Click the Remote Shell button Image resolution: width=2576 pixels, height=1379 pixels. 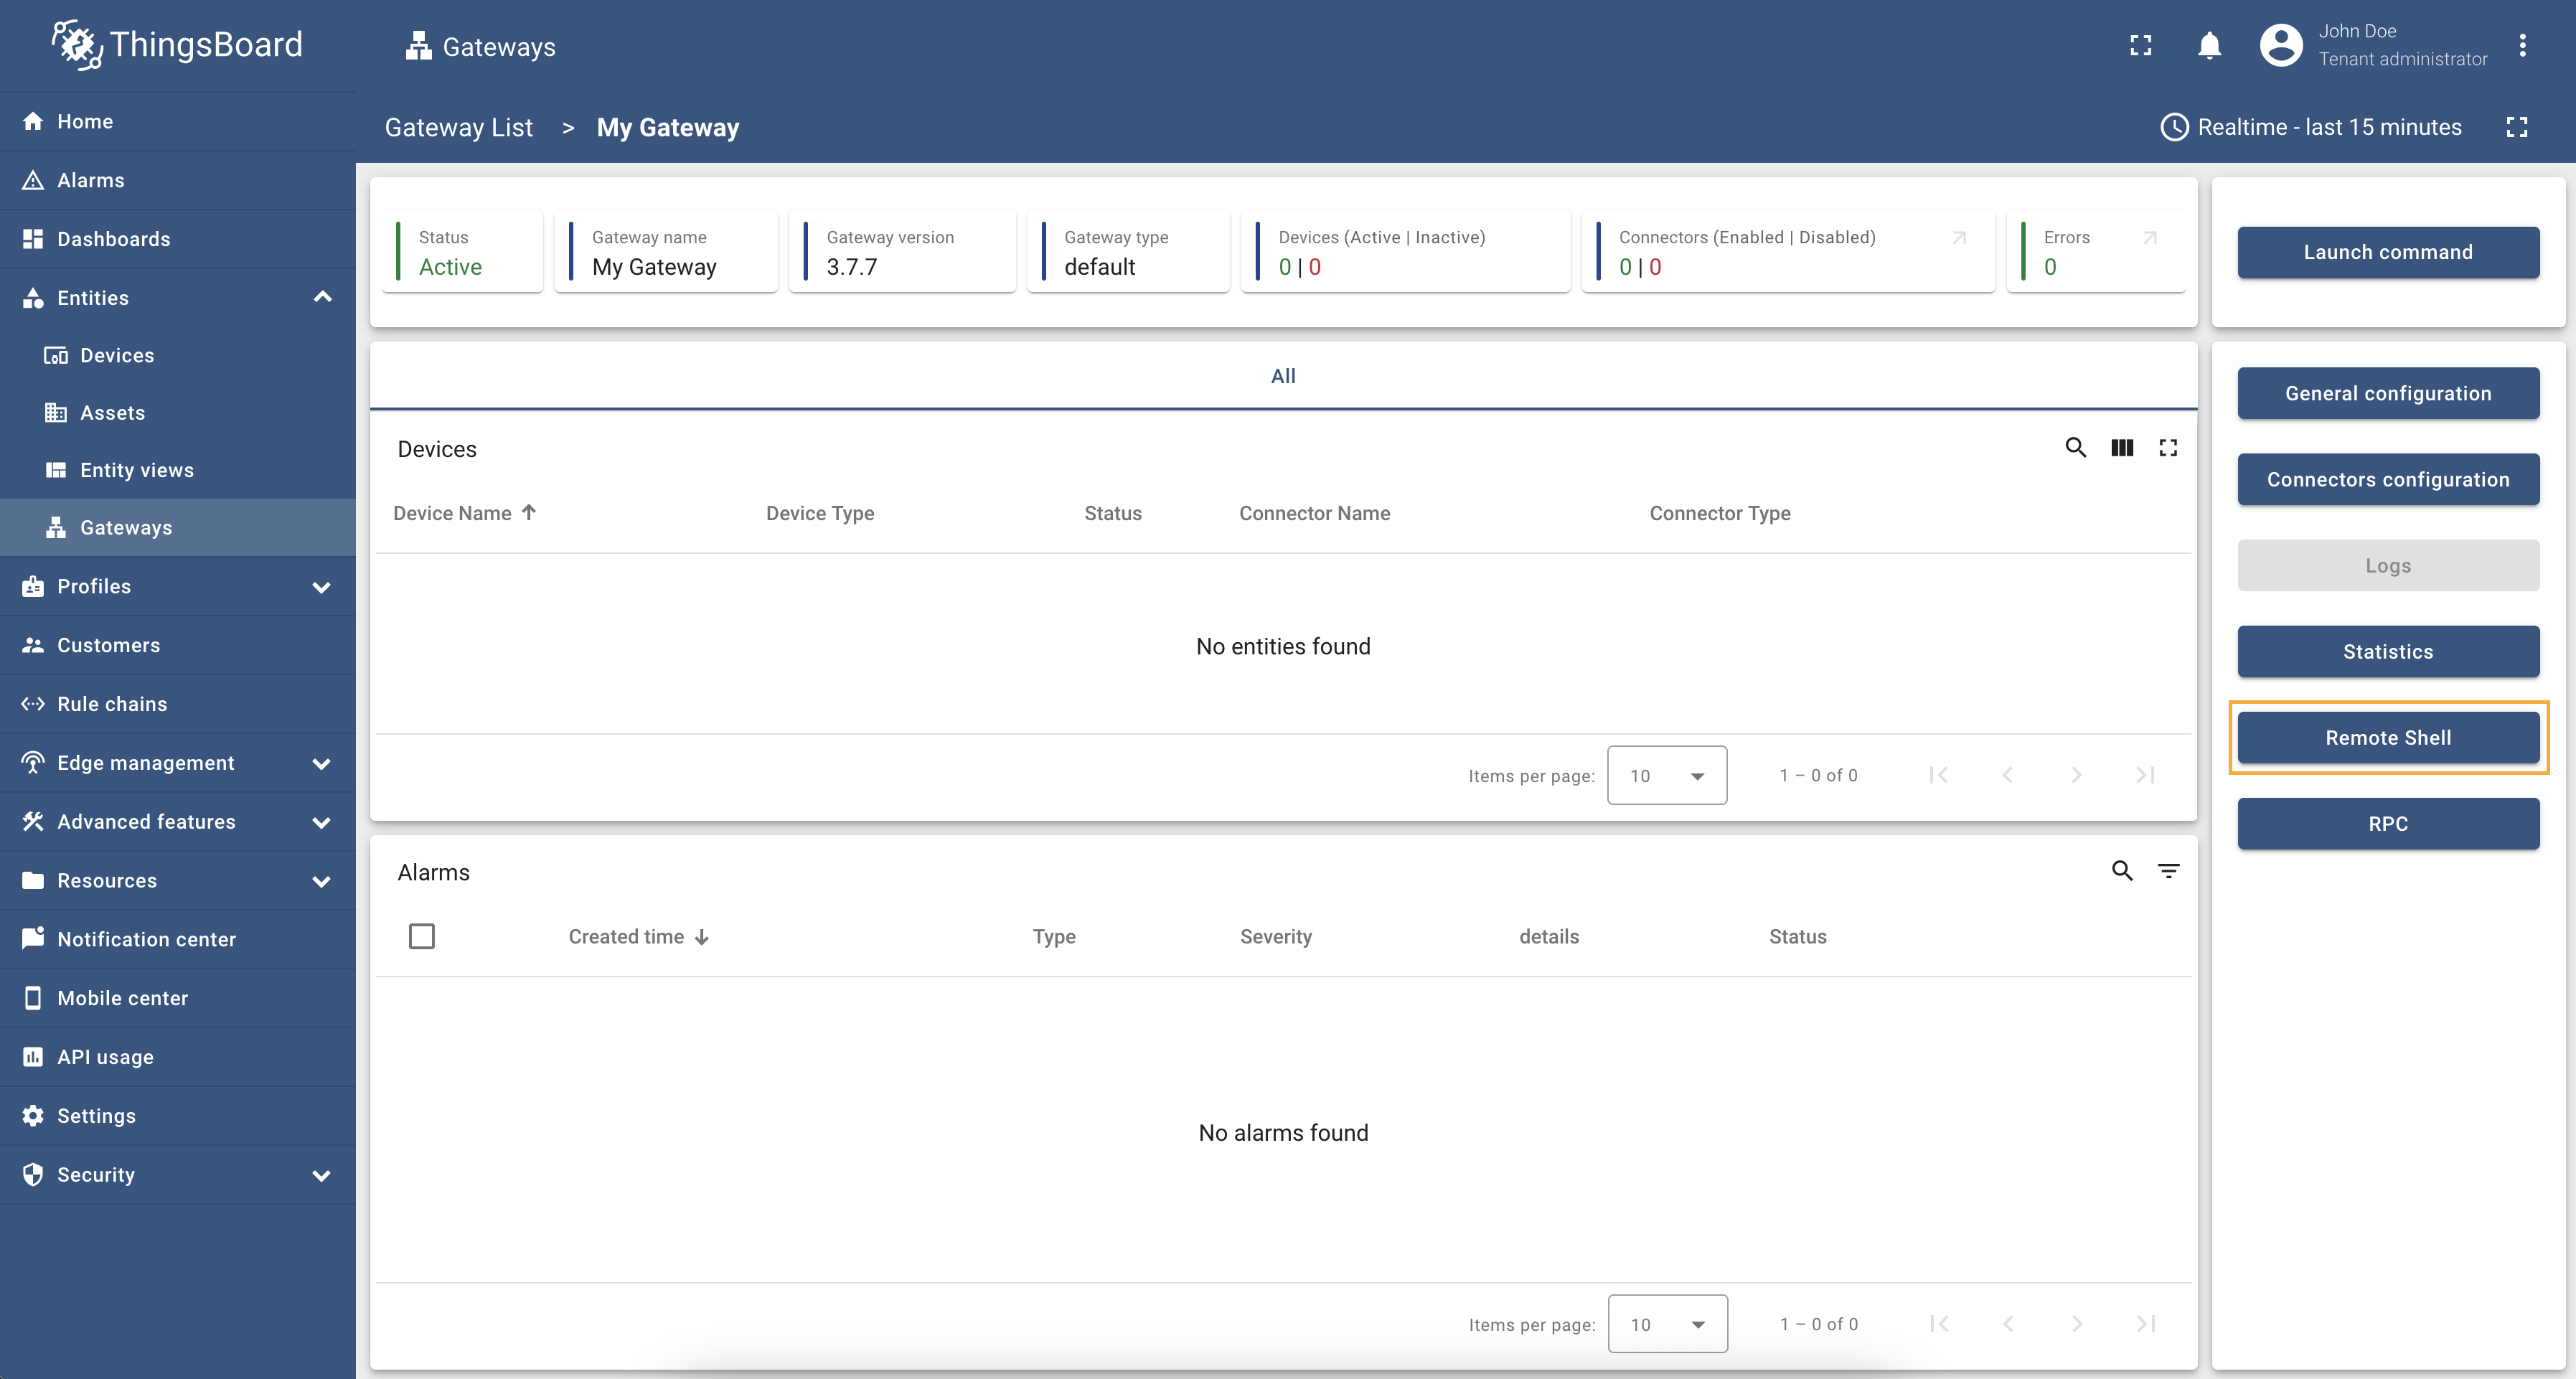click(x=2387, y=738)
